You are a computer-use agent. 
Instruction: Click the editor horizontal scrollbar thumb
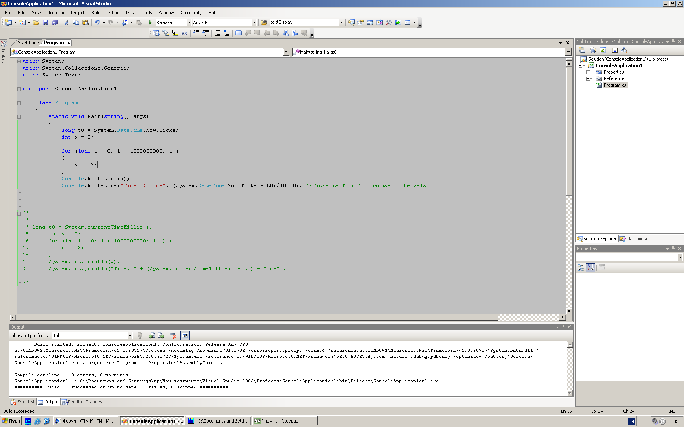pos(257,317)
